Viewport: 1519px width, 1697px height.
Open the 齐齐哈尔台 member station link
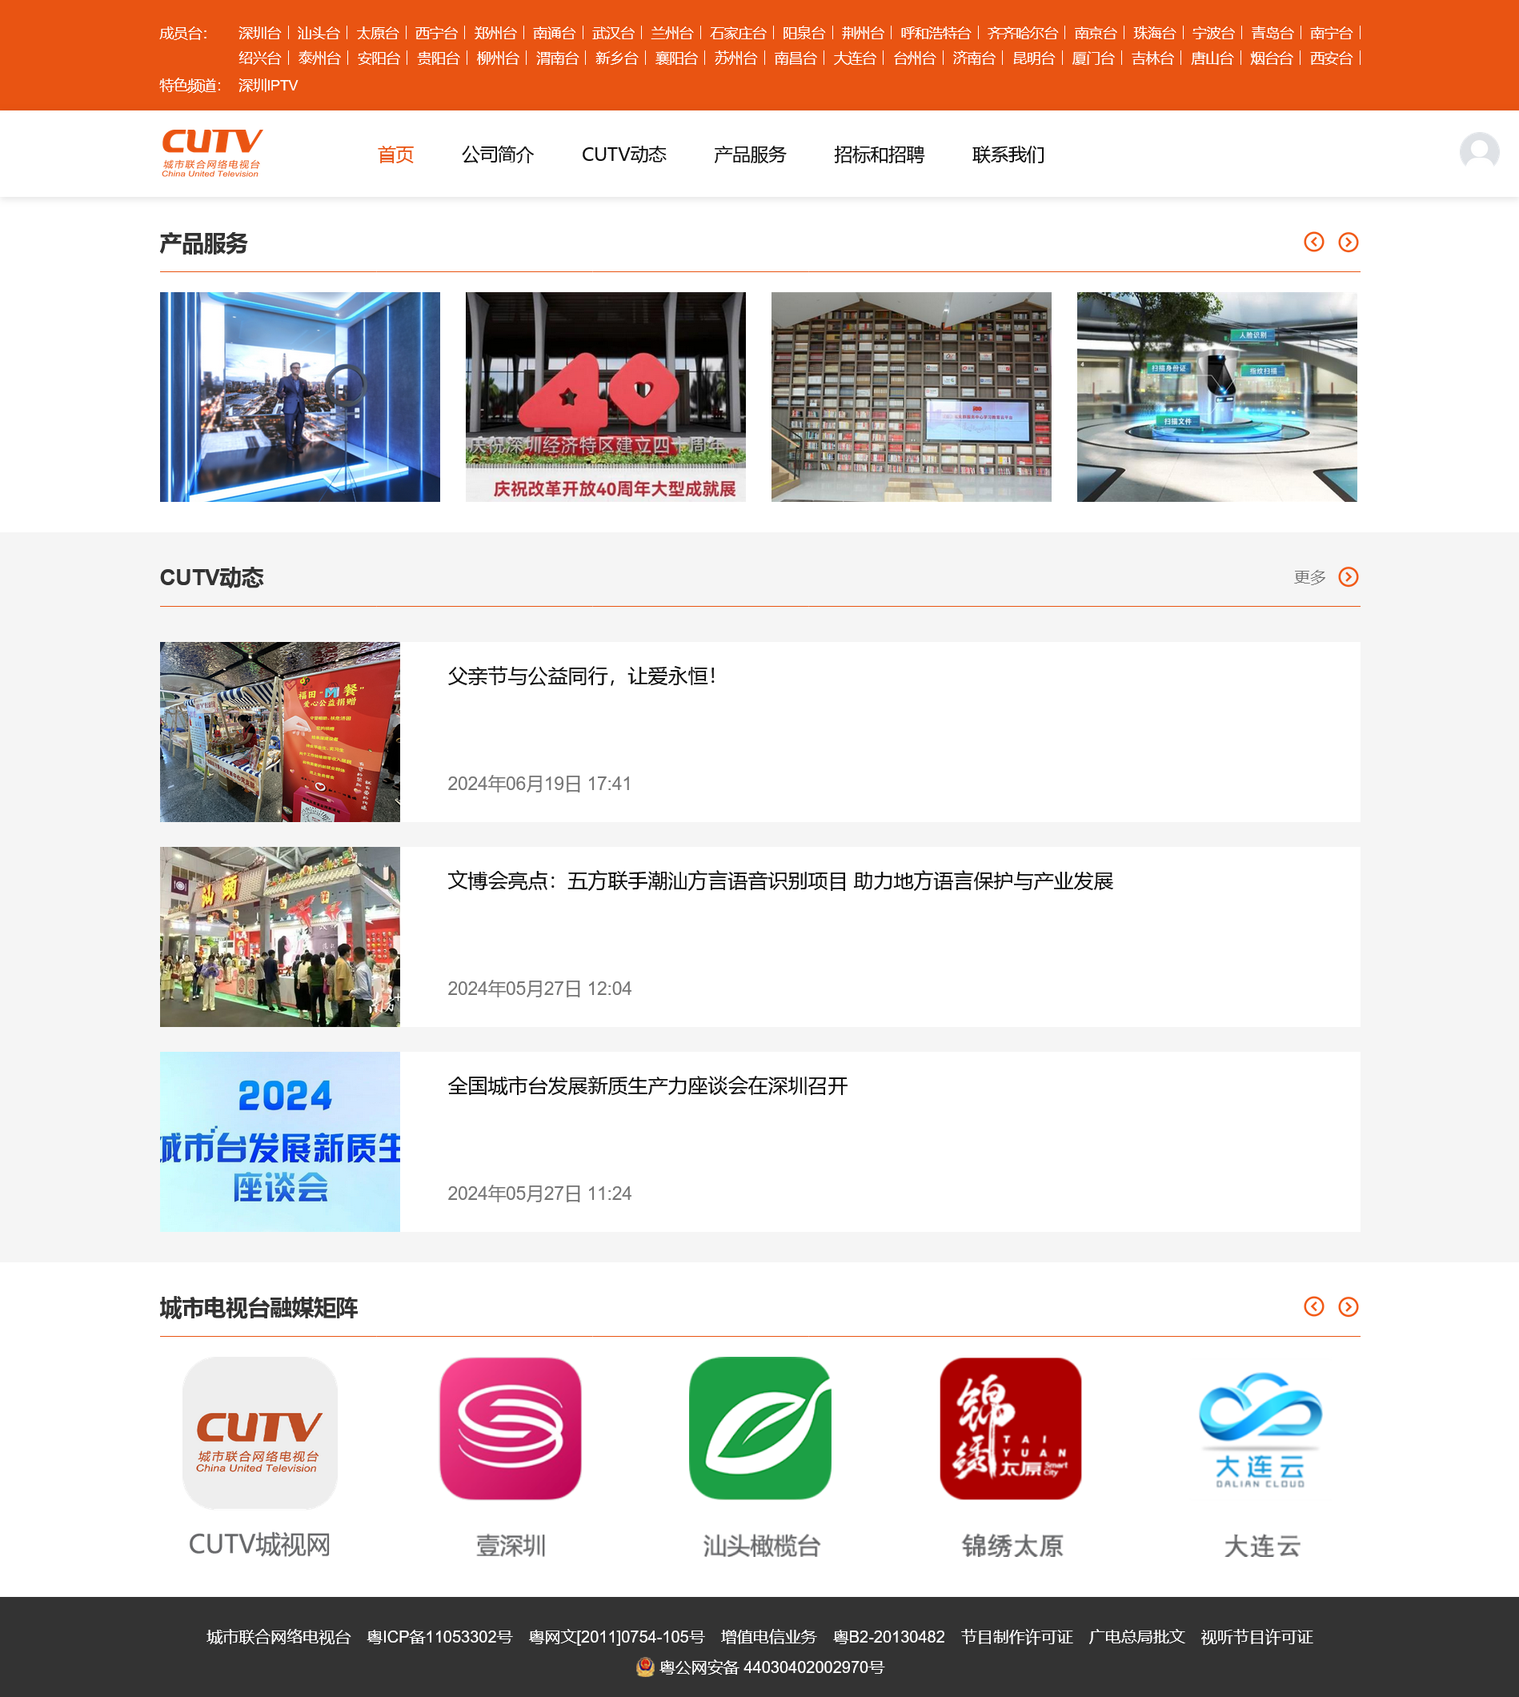(x=1024, y=34)
